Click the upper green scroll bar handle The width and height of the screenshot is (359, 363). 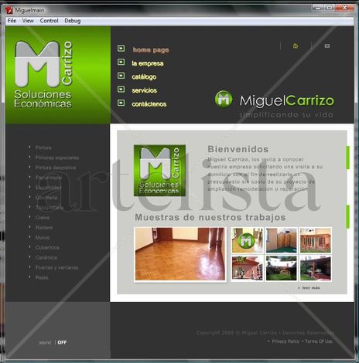[x=348, y=158]
